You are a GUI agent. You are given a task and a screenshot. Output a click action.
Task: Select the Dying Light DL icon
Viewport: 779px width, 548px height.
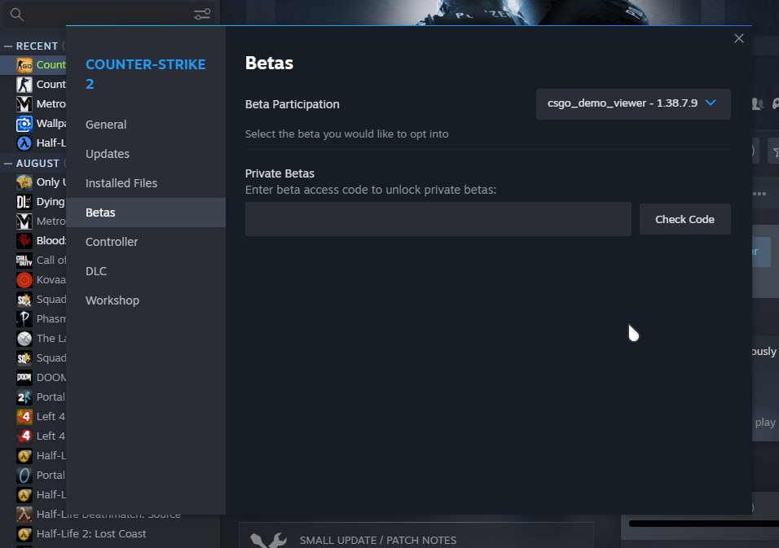(x=24, y=201)
